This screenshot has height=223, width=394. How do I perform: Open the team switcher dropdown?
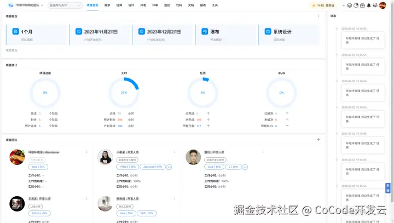30,5
